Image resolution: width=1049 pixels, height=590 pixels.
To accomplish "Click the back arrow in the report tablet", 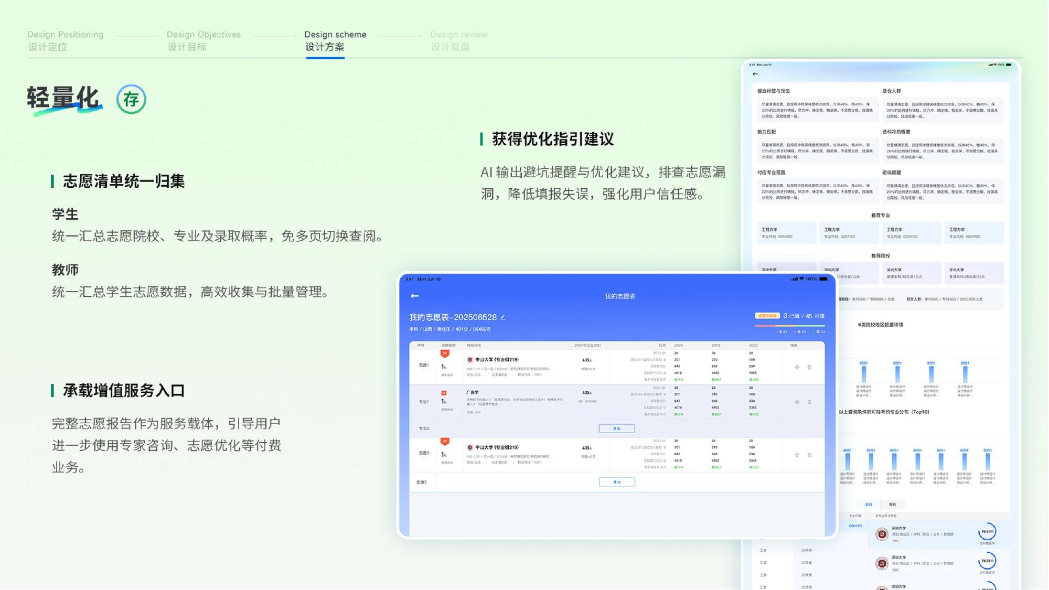I will pos(755,74).
